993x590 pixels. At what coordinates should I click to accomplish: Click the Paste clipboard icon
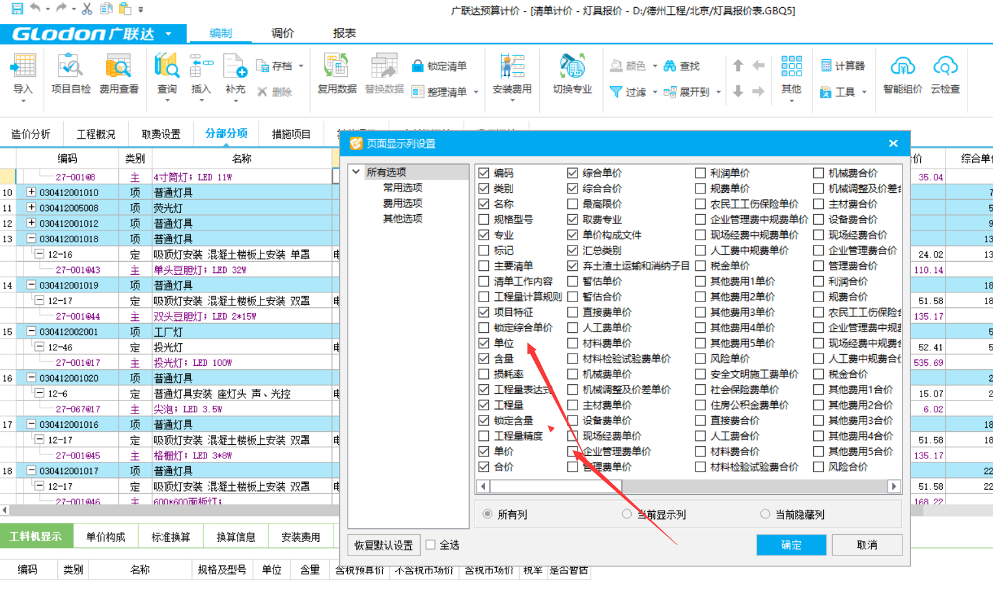click(x=124, y=8)
